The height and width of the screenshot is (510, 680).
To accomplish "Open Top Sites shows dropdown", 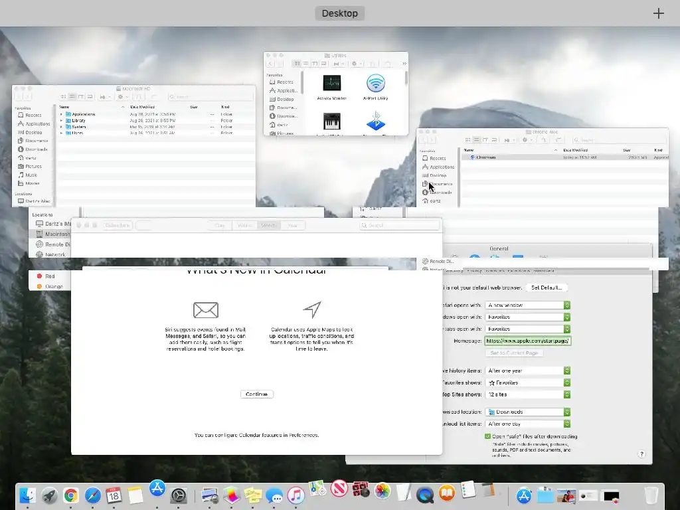I will click(527, 394).
